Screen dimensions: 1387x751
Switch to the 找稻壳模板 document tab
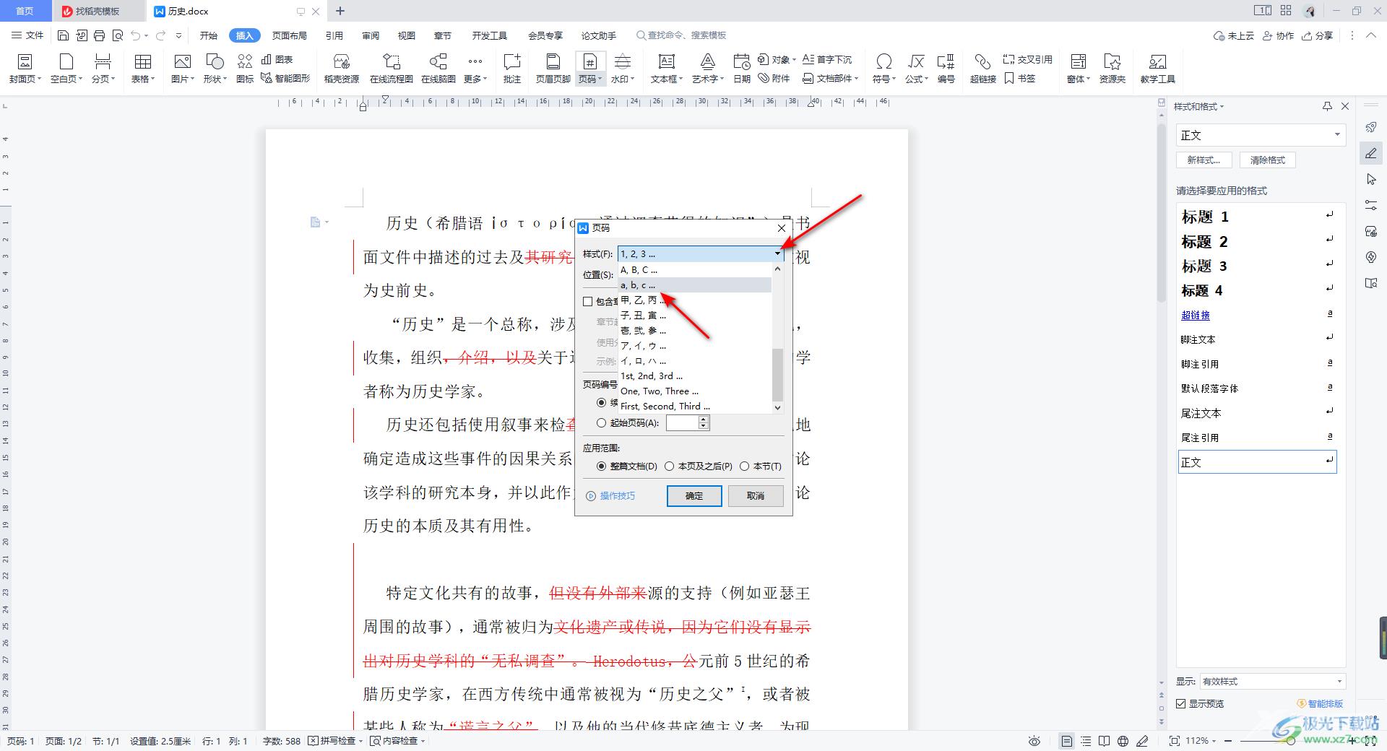[98, 11]
